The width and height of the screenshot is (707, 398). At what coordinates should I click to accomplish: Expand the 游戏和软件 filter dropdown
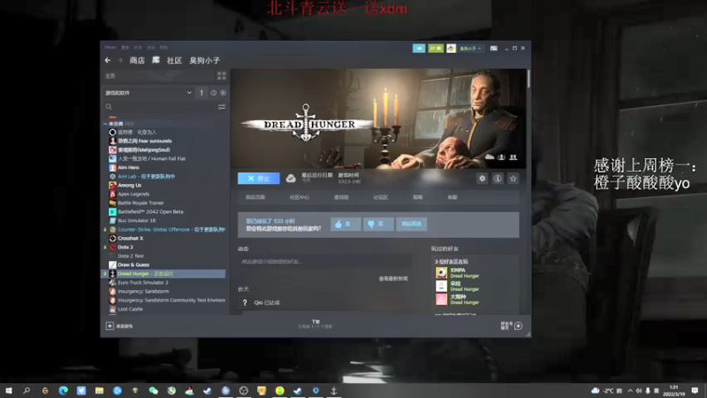point(148,93)
